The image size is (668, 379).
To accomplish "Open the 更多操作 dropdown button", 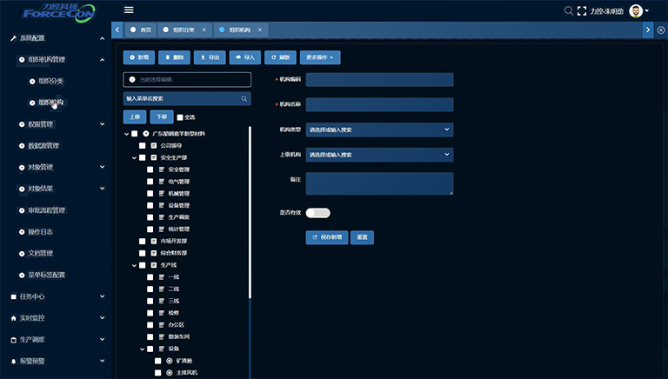I will click(x=320, y=57).
